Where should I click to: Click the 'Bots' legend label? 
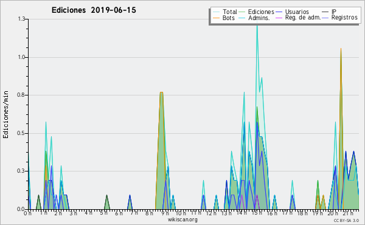[228, 18]
